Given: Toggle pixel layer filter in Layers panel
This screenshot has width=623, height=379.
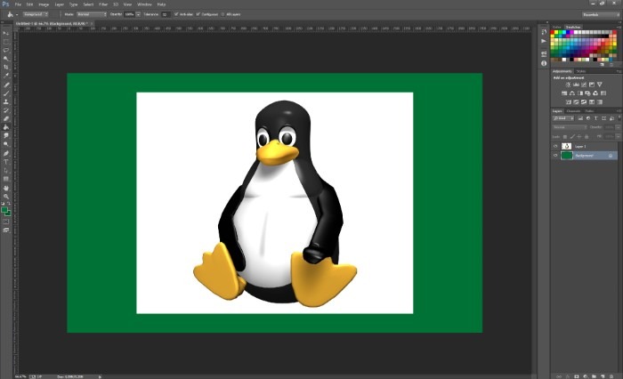Looking at the screenshot, I should point(580,118).
